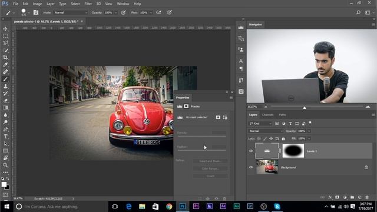
Task: Select the Pen tool
Action: click(5, 130)
